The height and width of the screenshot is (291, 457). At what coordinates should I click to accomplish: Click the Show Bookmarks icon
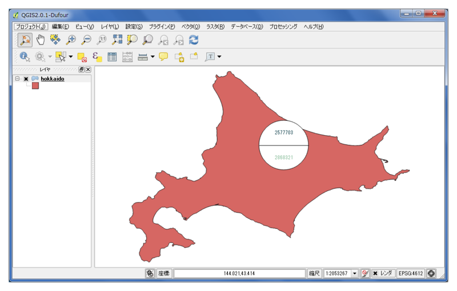194,56
